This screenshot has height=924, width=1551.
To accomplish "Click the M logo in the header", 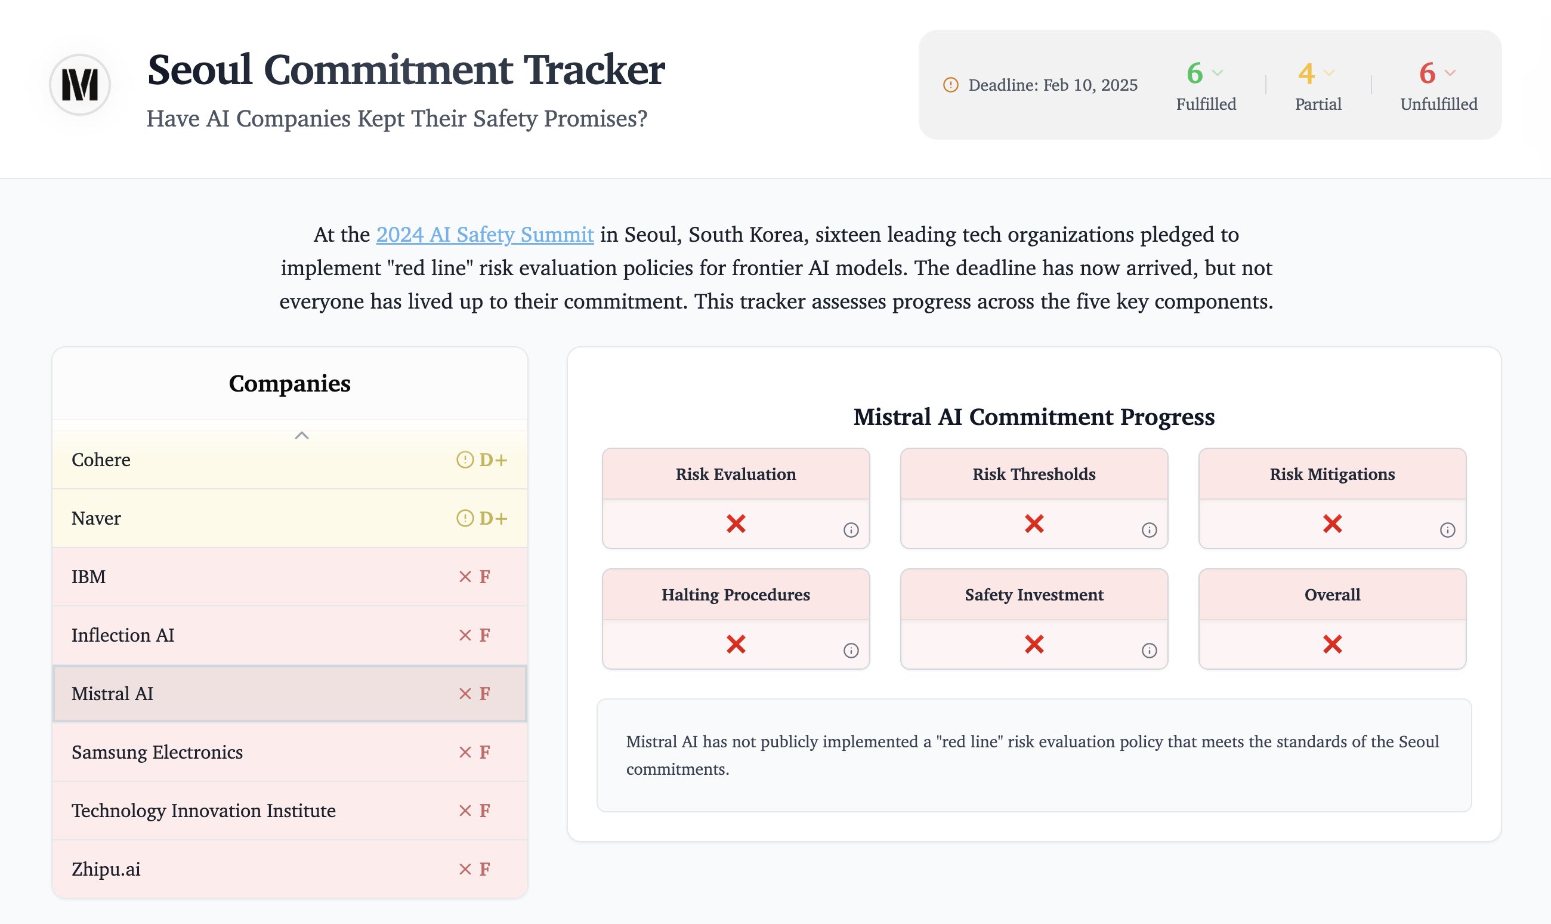I will pos(79,85).
